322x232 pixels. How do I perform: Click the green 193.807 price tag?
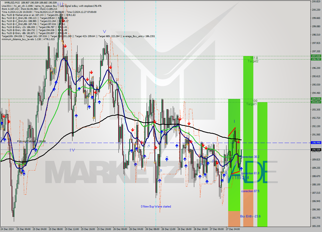click(x=316, y=102)
